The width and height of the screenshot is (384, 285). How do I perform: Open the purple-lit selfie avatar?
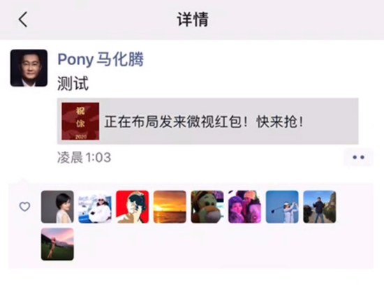pyautogui.click(x=244, y=207)
